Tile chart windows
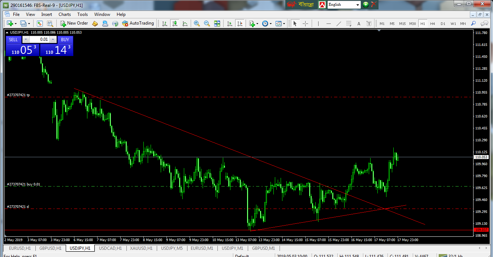The width and height of the screenshot is (493, 257). [x=217, y=23]
